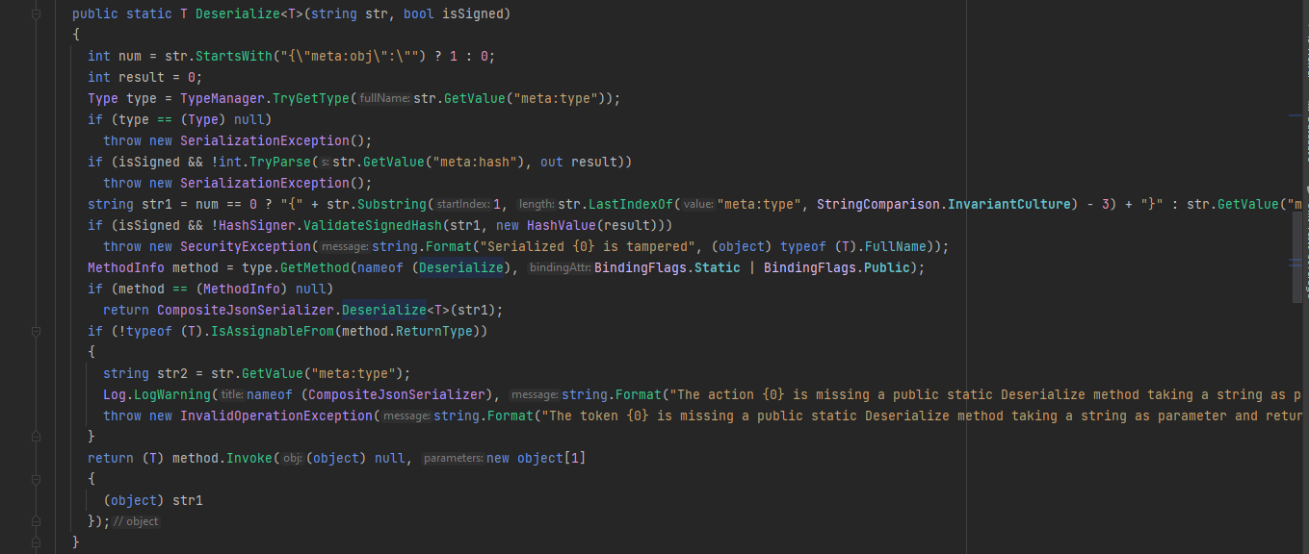
Task: Click the length: inlay hint
Action: tap(535, 204)
